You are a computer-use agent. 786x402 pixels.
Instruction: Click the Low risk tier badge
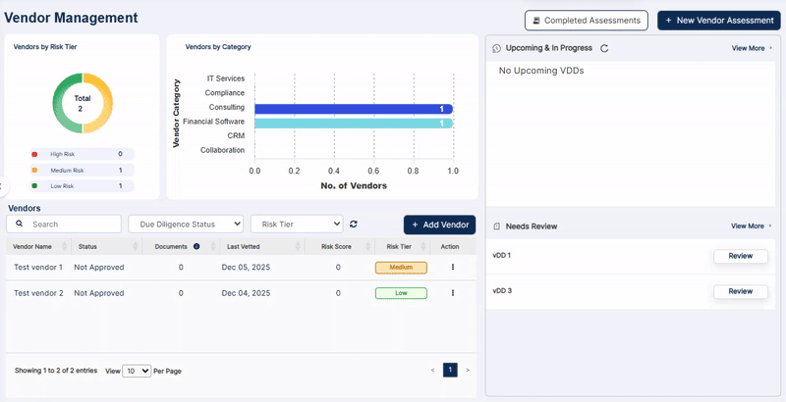point(401,293)
